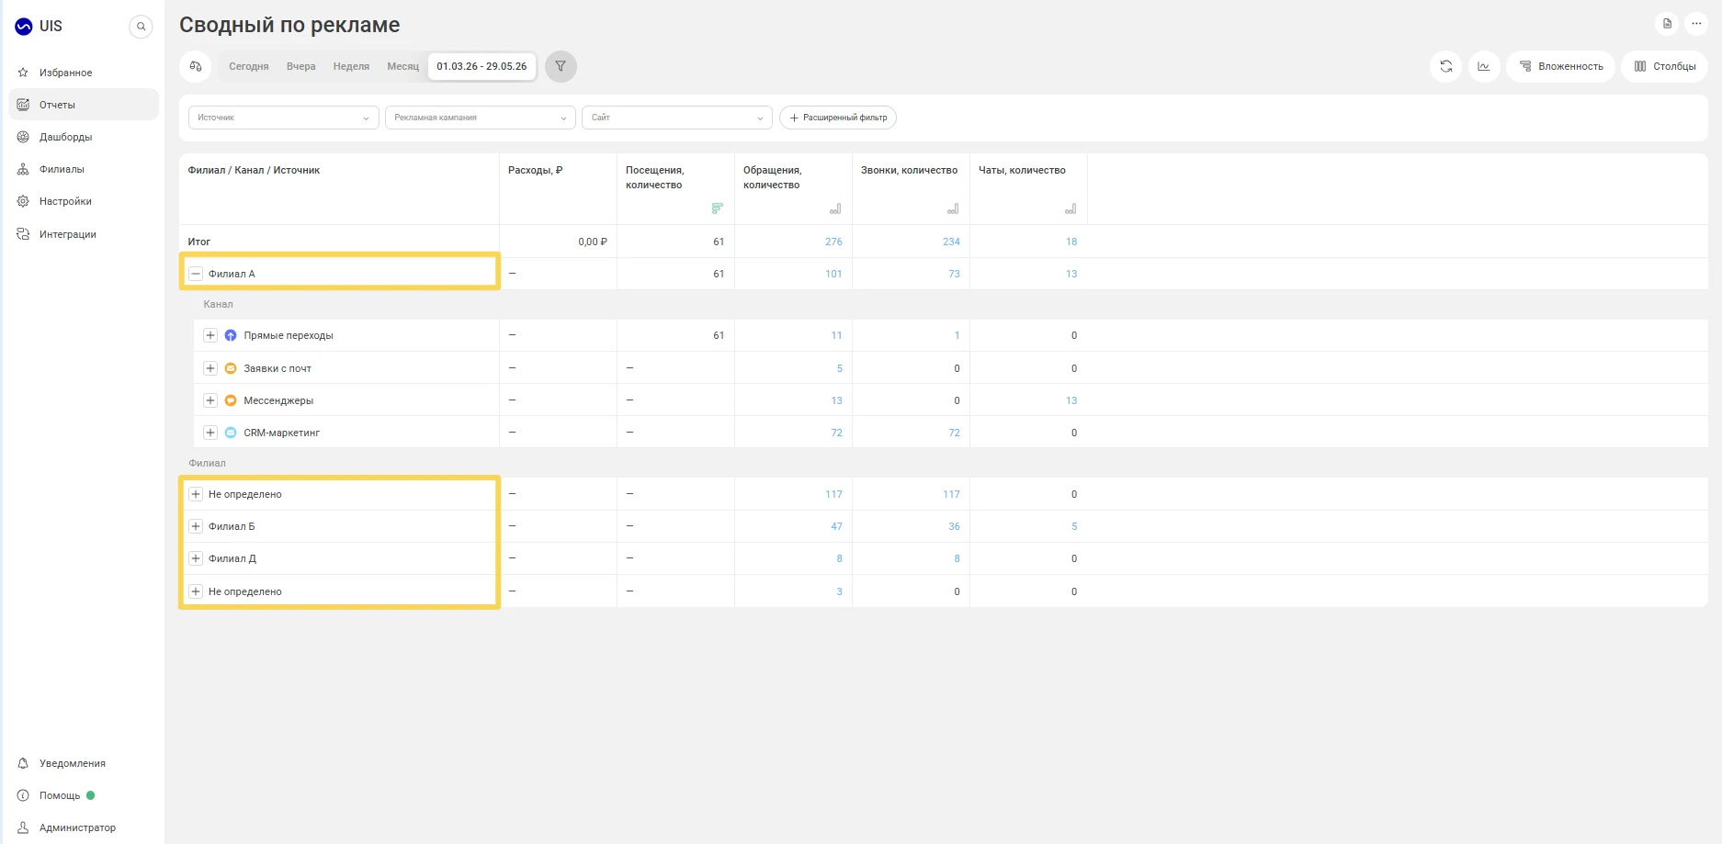The image size is (1722, 844).
Task: Open Филиал А Обращения value 101
Action: pos(833,274)
